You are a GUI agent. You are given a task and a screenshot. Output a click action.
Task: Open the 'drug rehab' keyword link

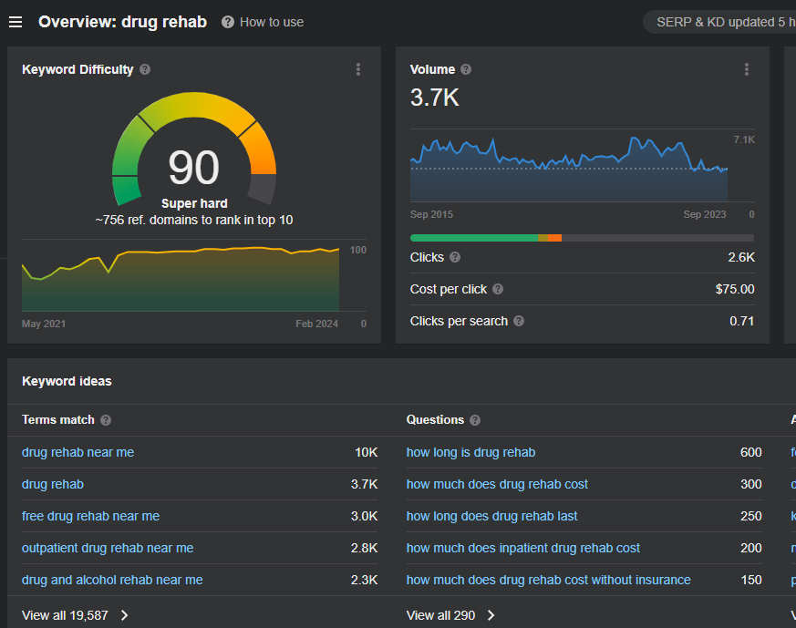pos(53,484)
